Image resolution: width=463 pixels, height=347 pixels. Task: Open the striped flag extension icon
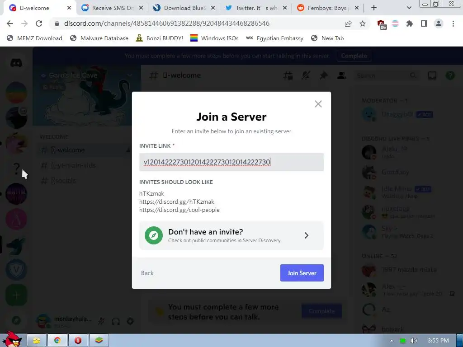[x=395, y=23]
